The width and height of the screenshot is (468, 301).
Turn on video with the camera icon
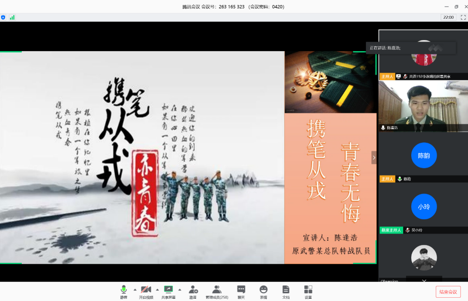146,292
